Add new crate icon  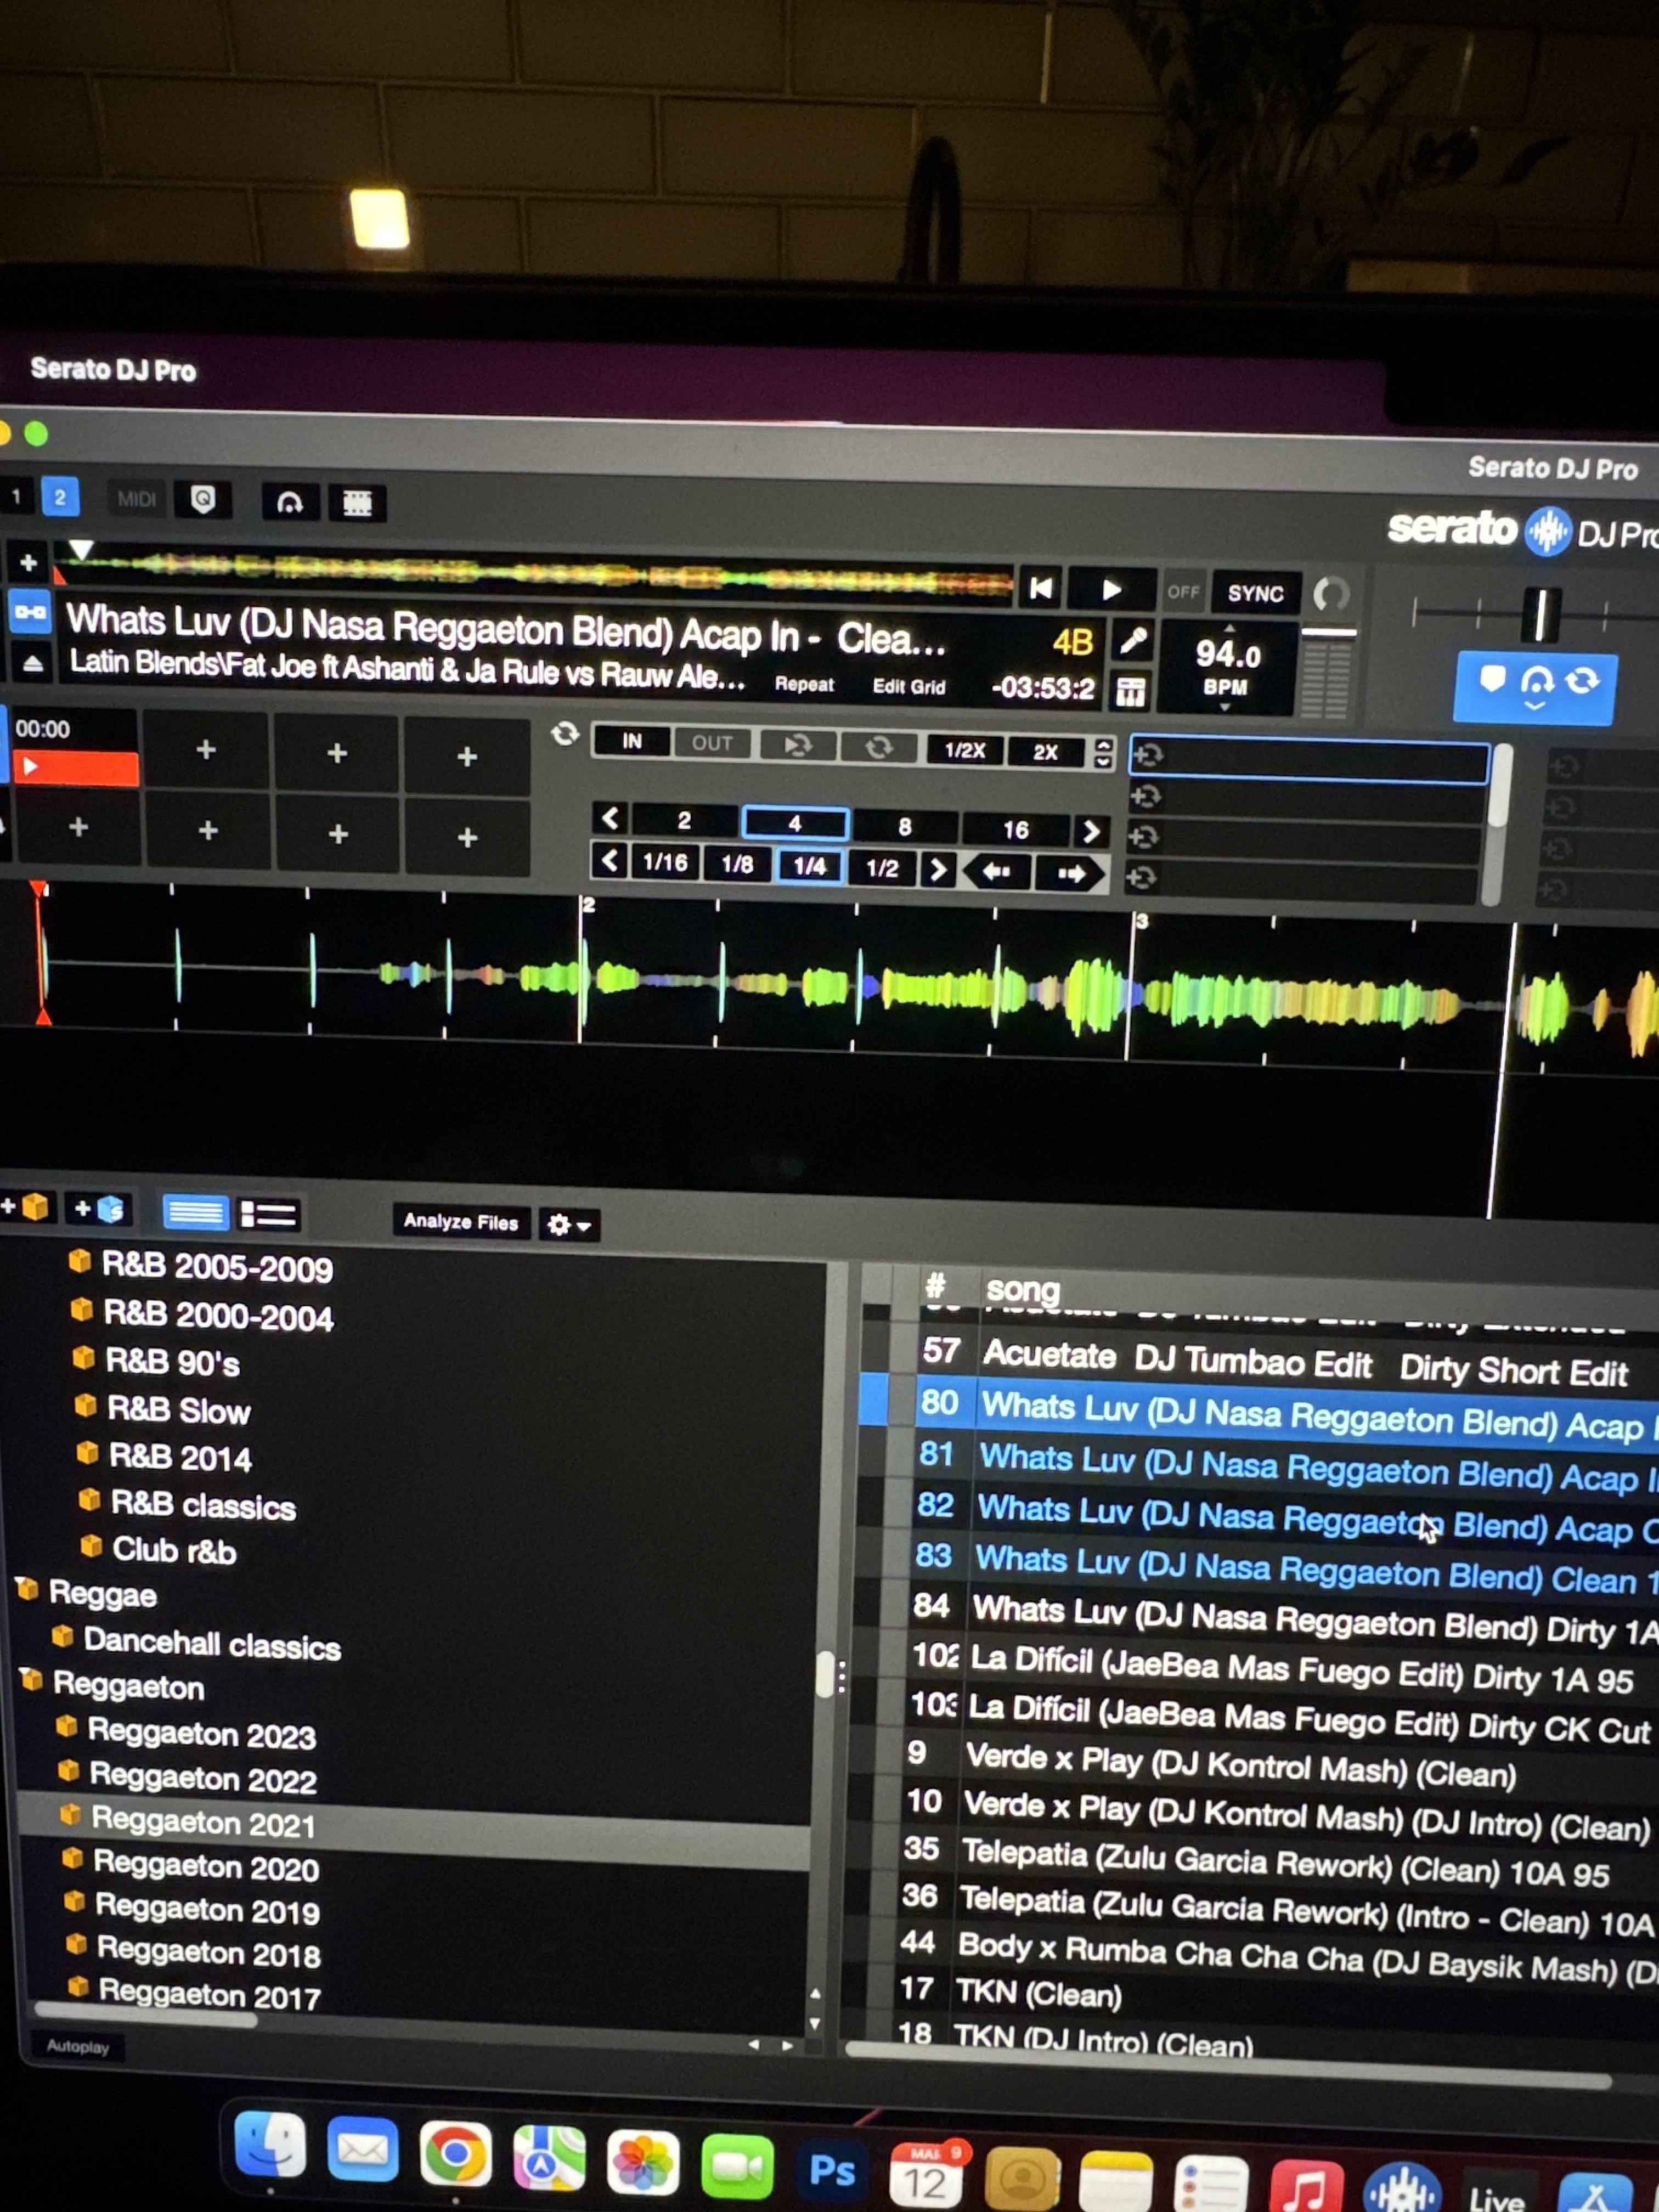click(25, 1207)
